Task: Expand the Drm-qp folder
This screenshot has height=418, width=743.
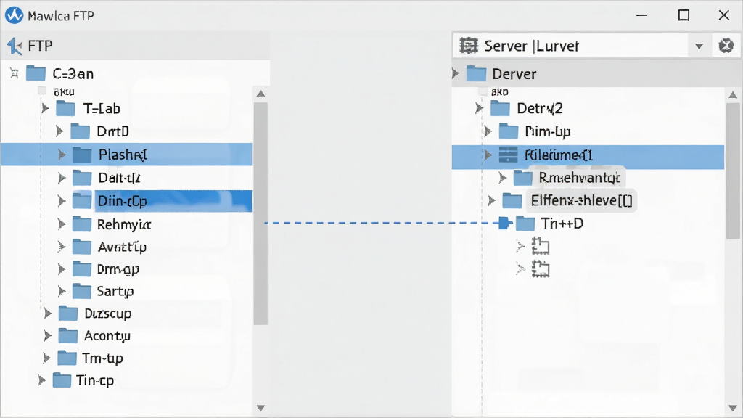Action: [61, 269]
